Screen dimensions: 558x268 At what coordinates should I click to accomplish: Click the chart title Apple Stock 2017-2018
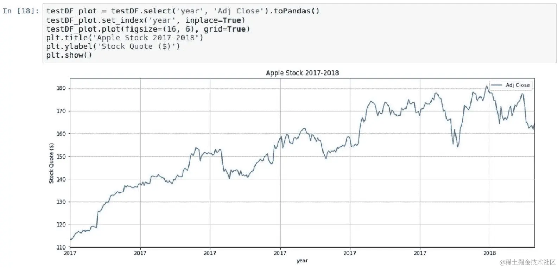click(302, 73)
